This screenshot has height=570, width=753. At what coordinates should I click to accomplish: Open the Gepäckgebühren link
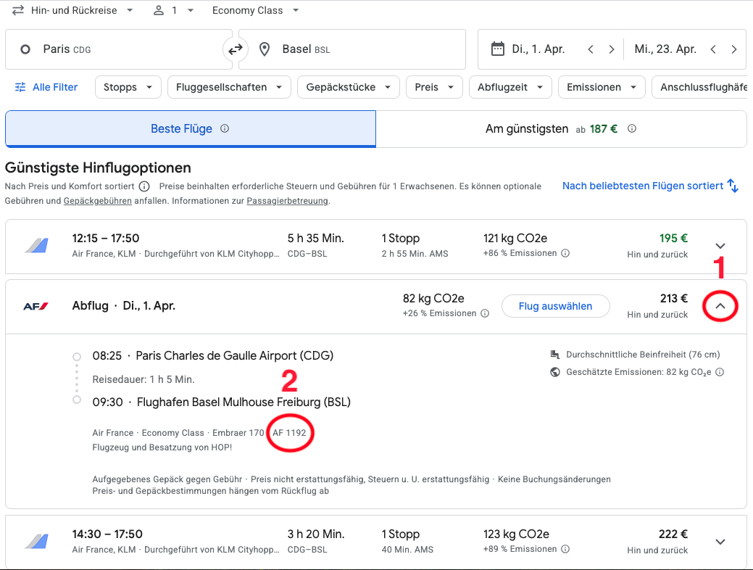click(98, 201)
